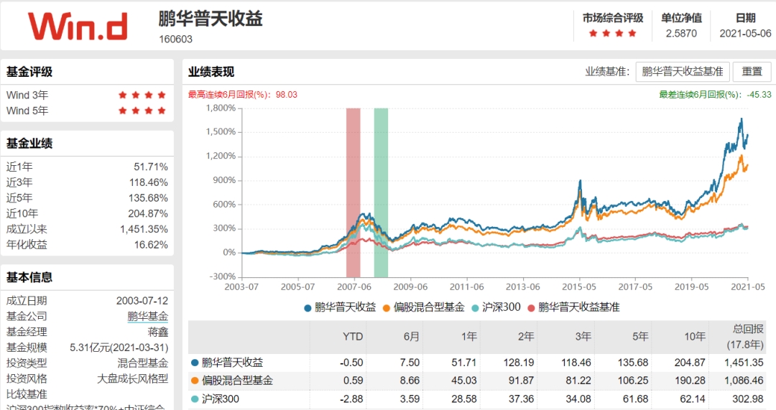Click the unit NAV value 2.5870
776x410 pixels.
[681, 34]
